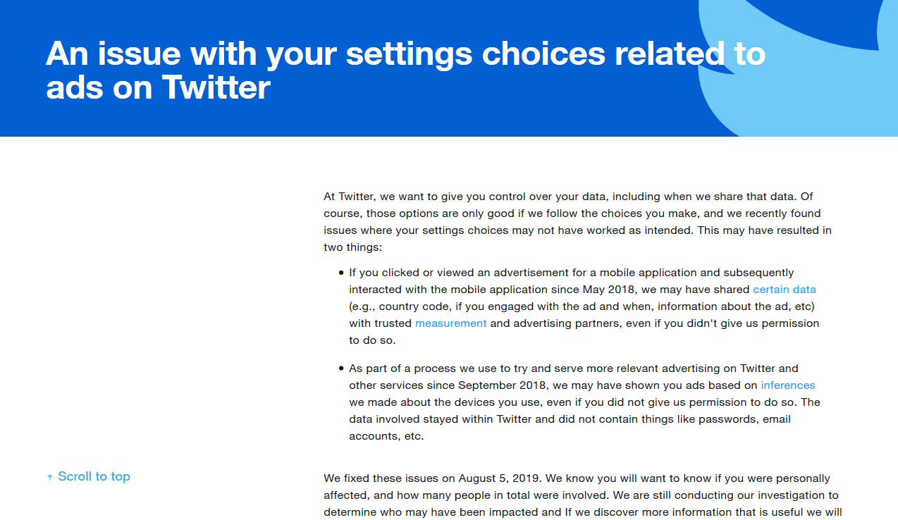The height and width of the screenshot is (520, 898).
Task: Click the "certain data" link
Action: pos(784,290)
